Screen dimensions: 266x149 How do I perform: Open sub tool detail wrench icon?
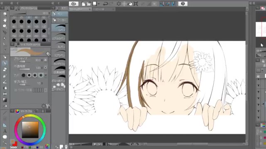(49, 106)
